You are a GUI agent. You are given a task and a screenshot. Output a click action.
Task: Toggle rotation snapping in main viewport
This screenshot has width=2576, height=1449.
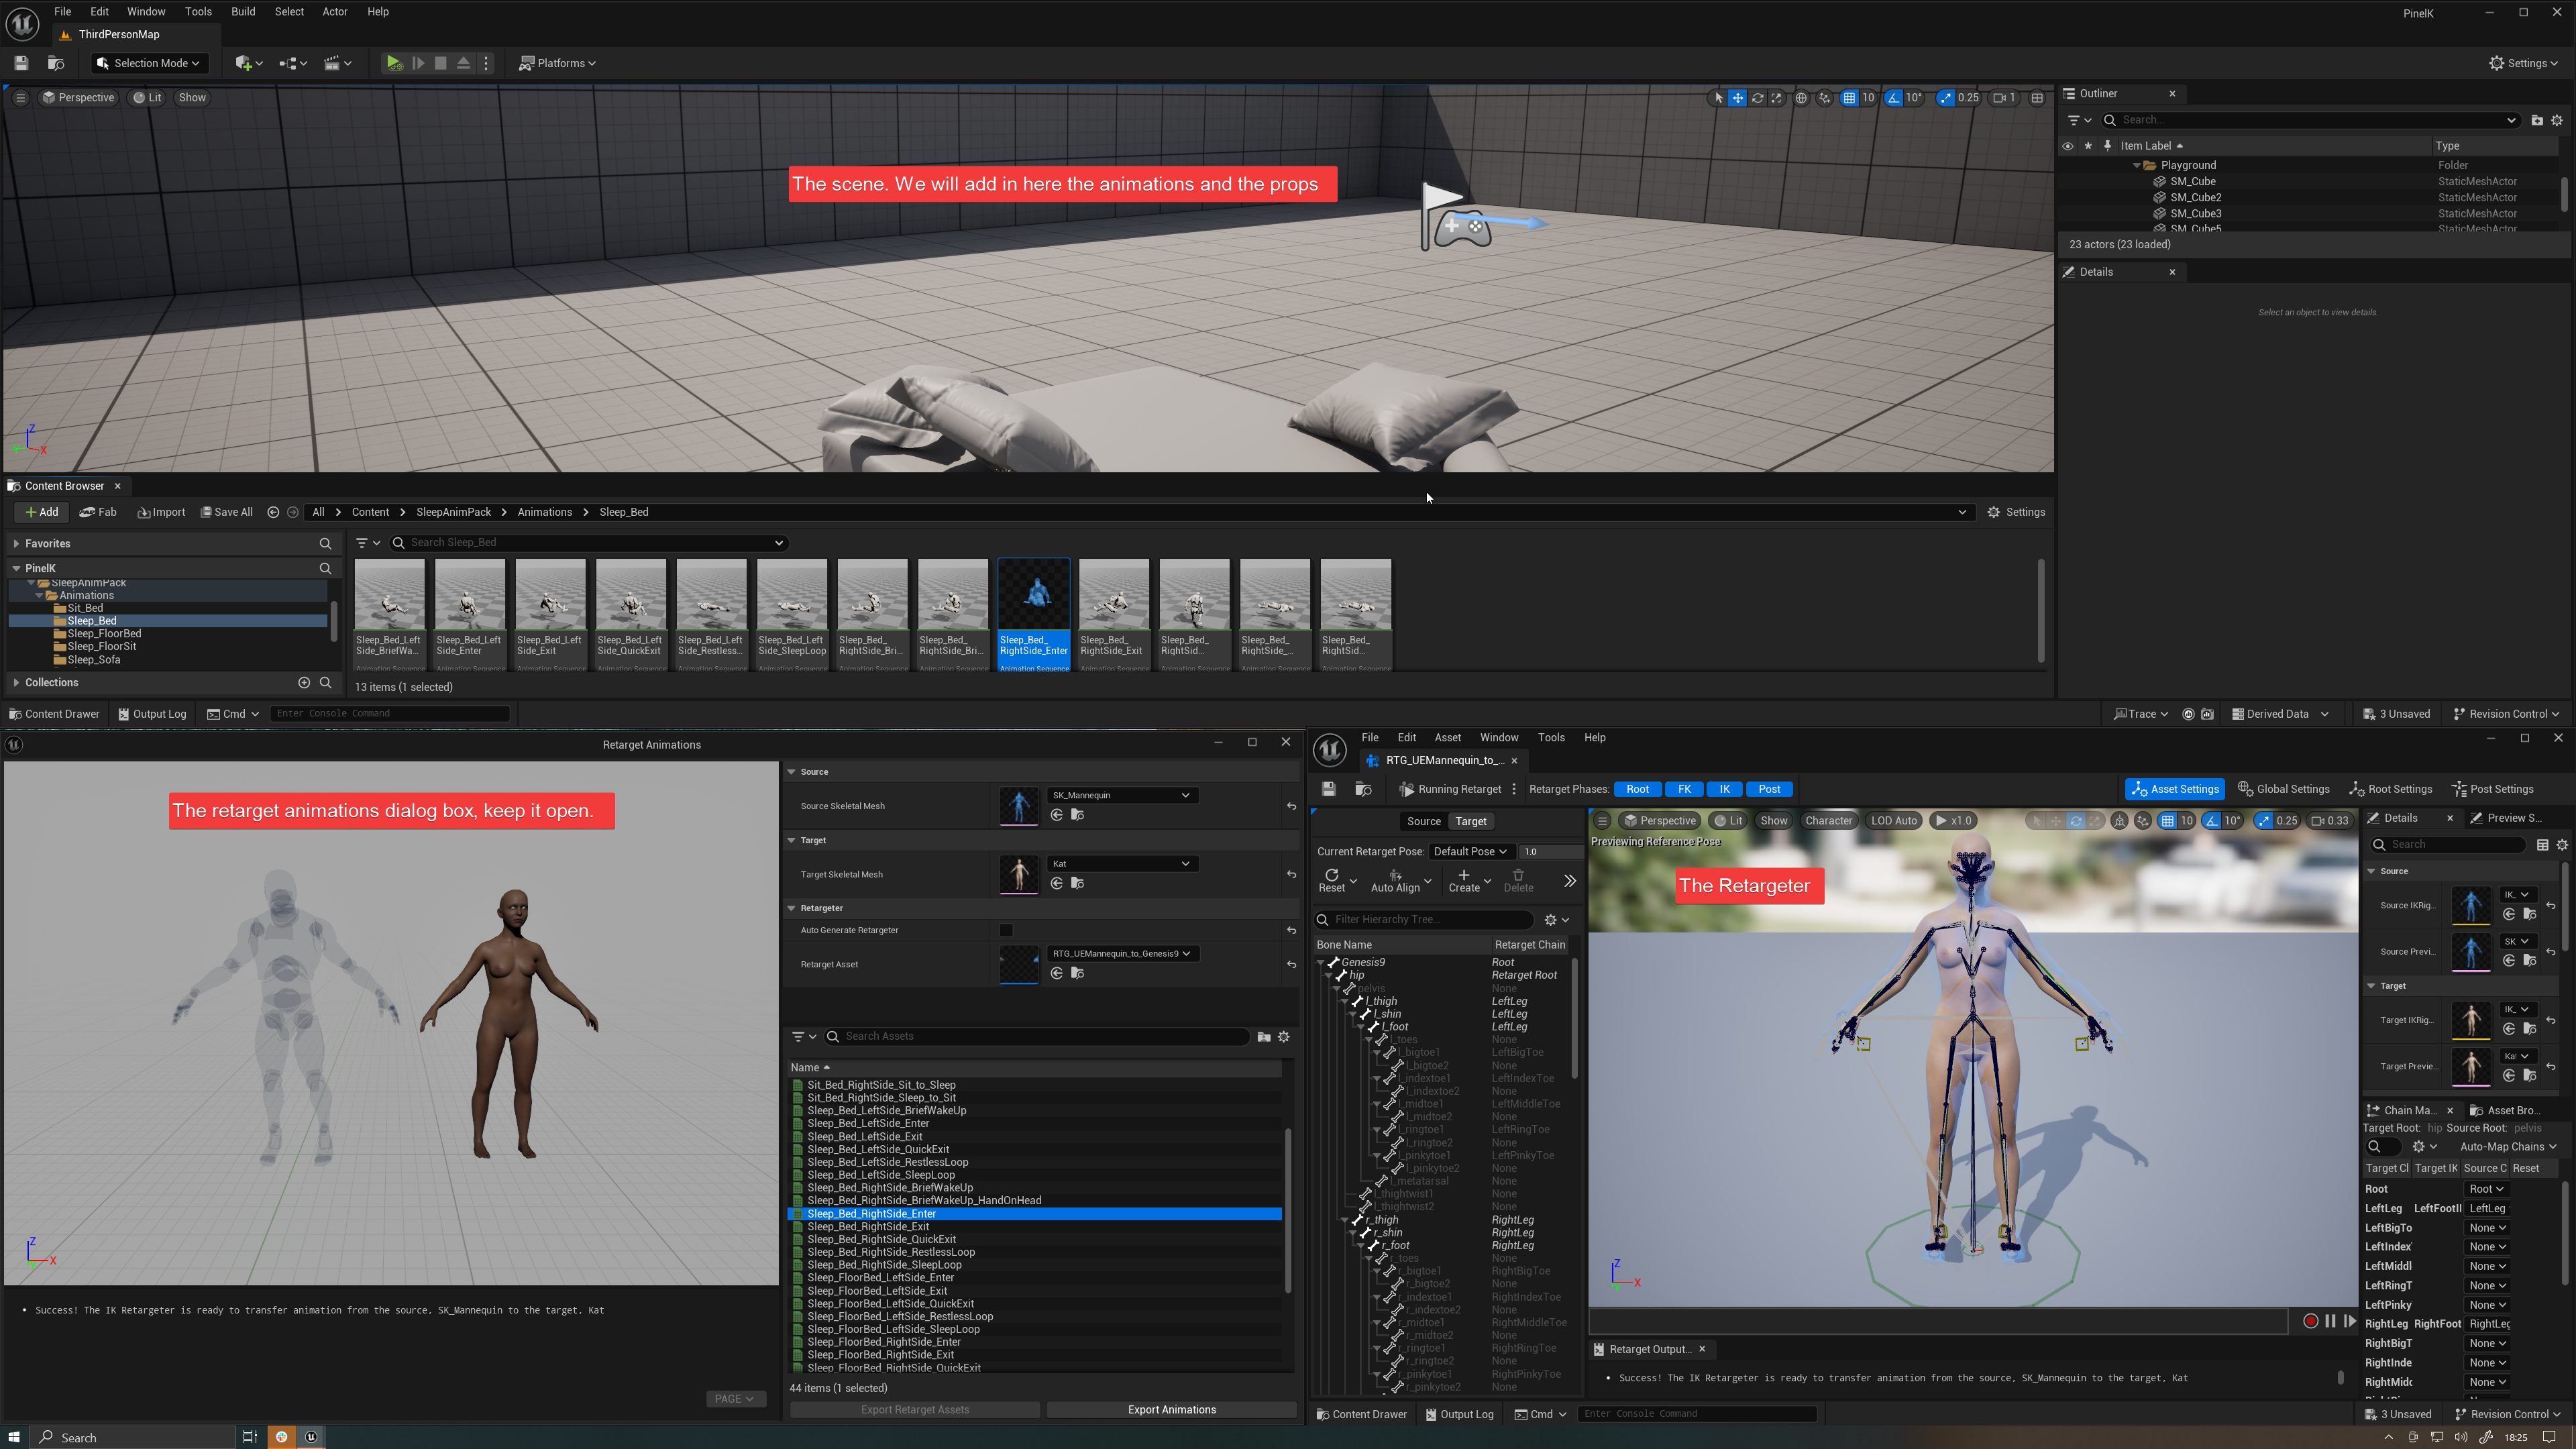coord(1894,98)
